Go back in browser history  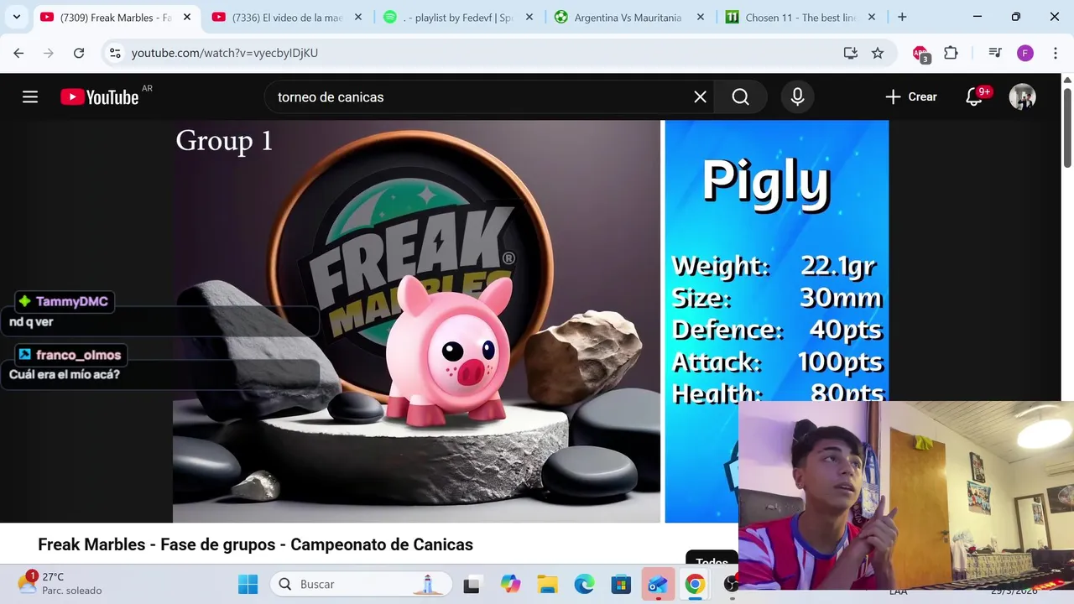18,53
